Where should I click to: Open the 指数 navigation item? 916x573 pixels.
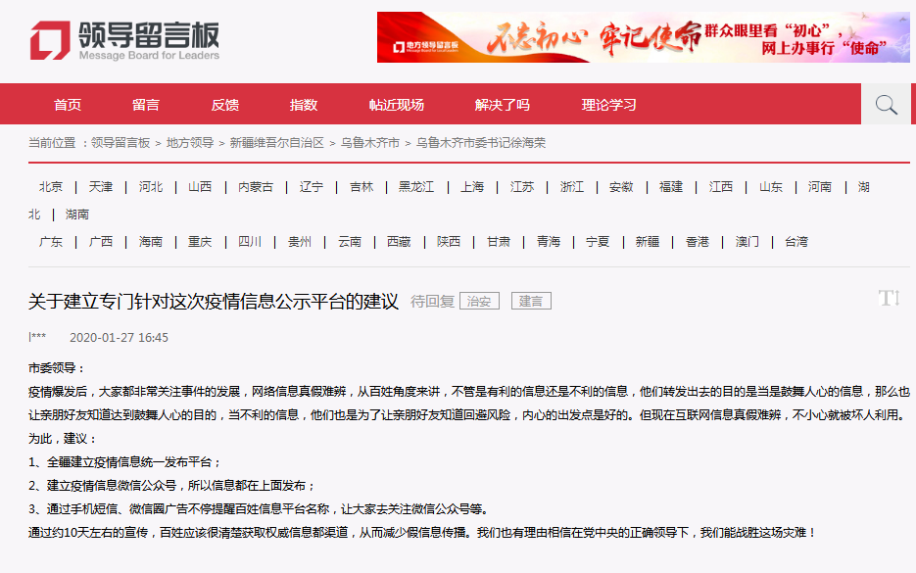click(304, 105)
